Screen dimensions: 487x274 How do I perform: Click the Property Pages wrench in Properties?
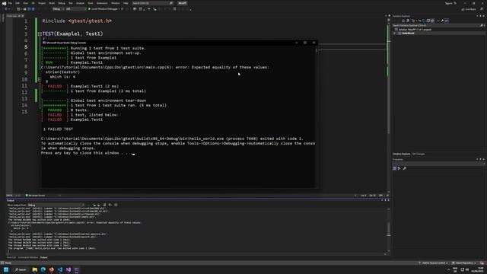(x=404, y=168)
